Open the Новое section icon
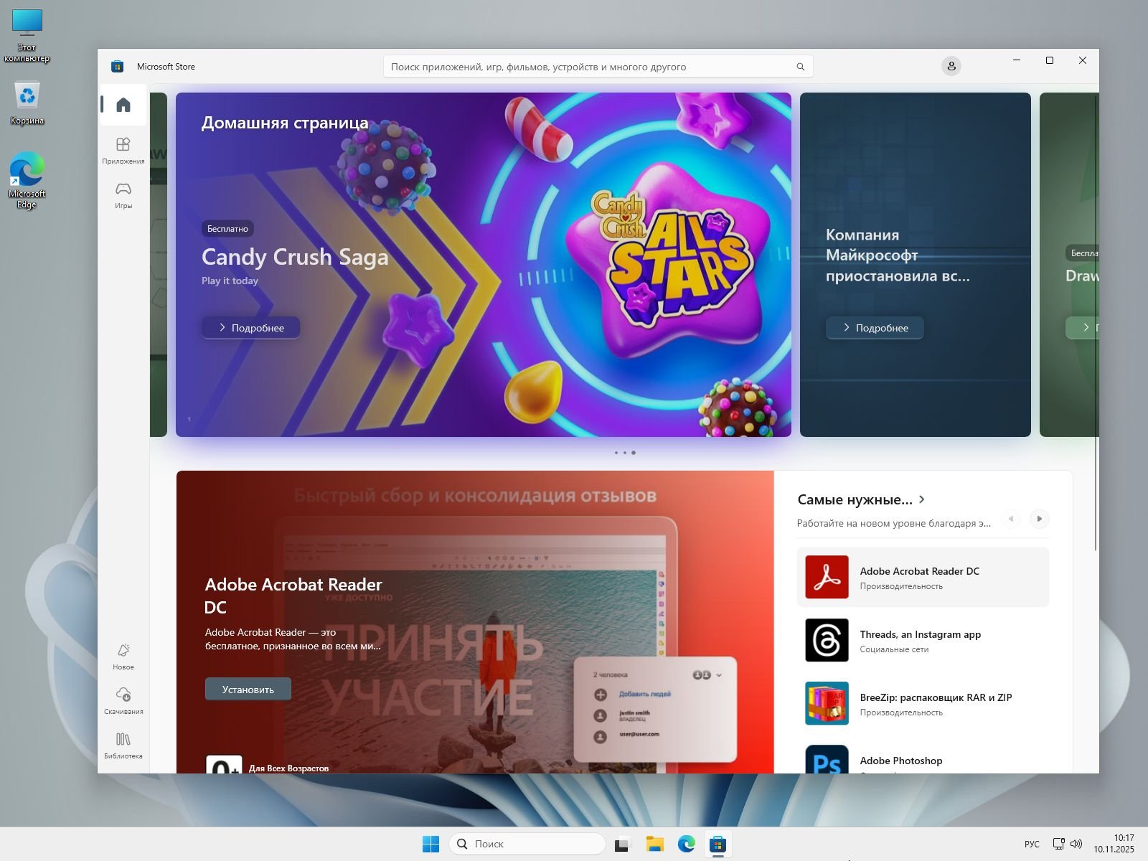The height and width of the screenshot is (861, 1148). 123,656
